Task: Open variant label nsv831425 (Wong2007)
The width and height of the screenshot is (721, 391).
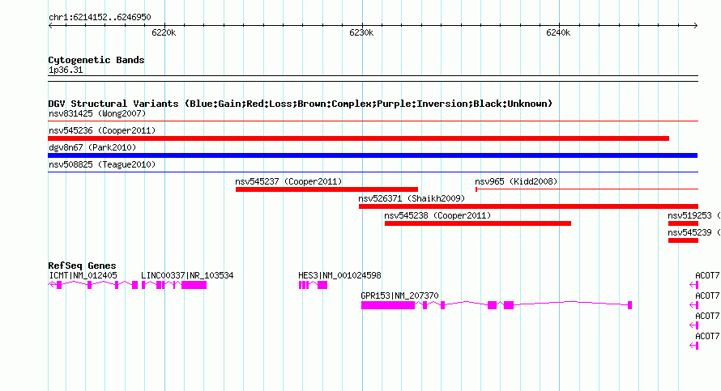Action: coord(97,113)
